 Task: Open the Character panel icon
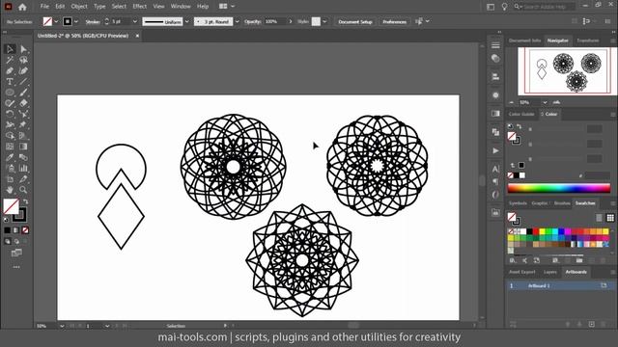pyautogui.click(x=495, y=169)
